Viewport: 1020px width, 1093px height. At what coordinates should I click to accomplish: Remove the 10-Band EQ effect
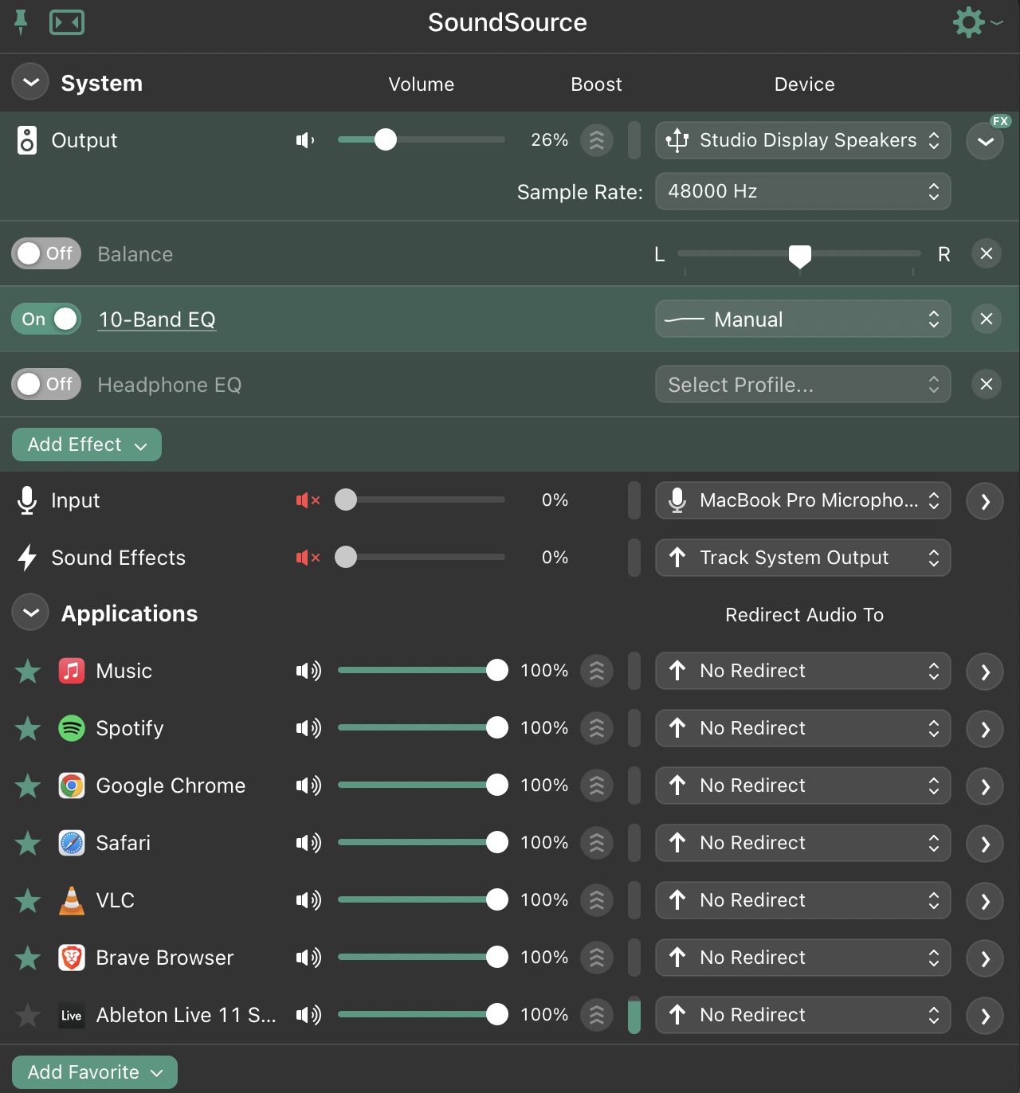987,319
